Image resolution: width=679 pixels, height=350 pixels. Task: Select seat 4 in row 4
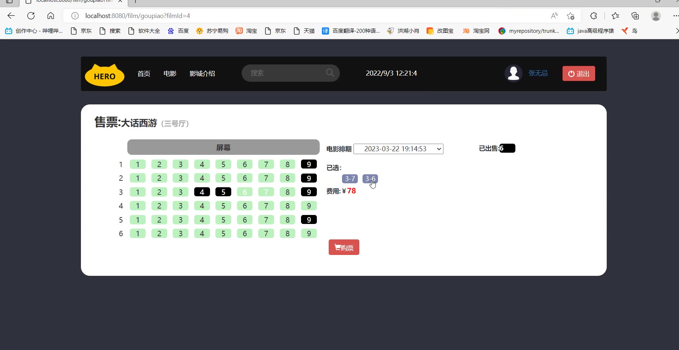coord(202,206)
